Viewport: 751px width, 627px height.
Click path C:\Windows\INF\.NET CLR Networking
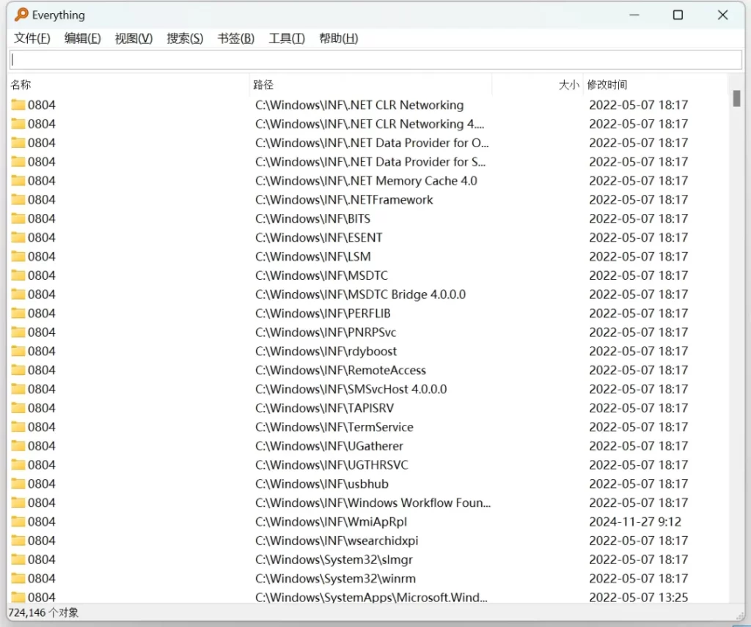point(359,105)
